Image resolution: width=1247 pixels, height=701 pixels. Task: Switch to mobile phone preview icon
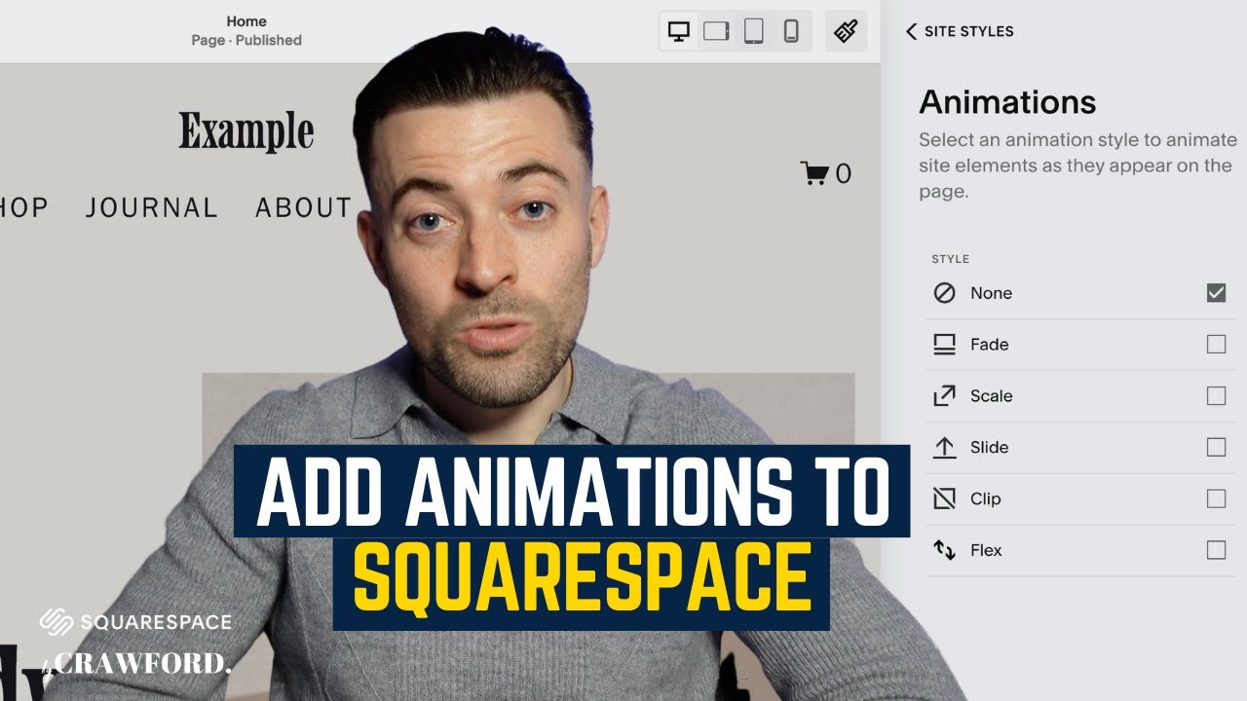[791, 31]
